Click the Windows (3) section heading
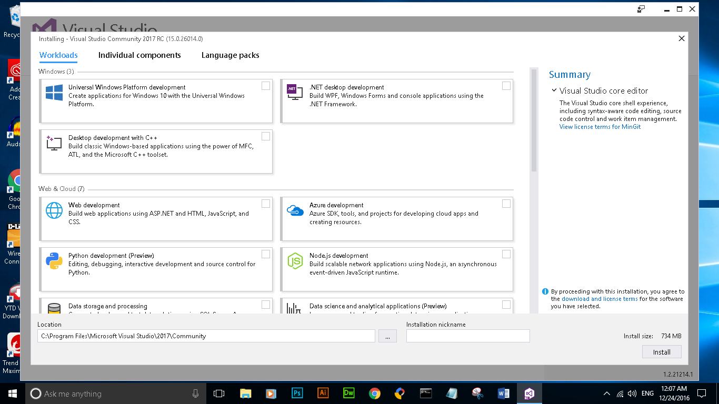This screenshot has width=719, height=404. pyautogui.click(x=56, y=71)
